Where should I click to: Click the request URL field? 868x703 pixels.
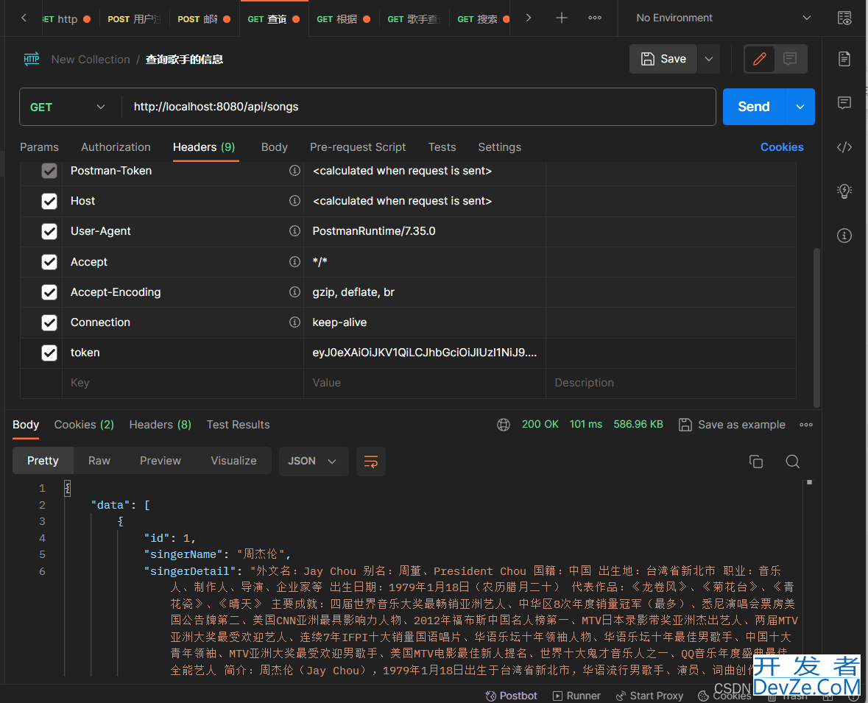coord(418,107)
